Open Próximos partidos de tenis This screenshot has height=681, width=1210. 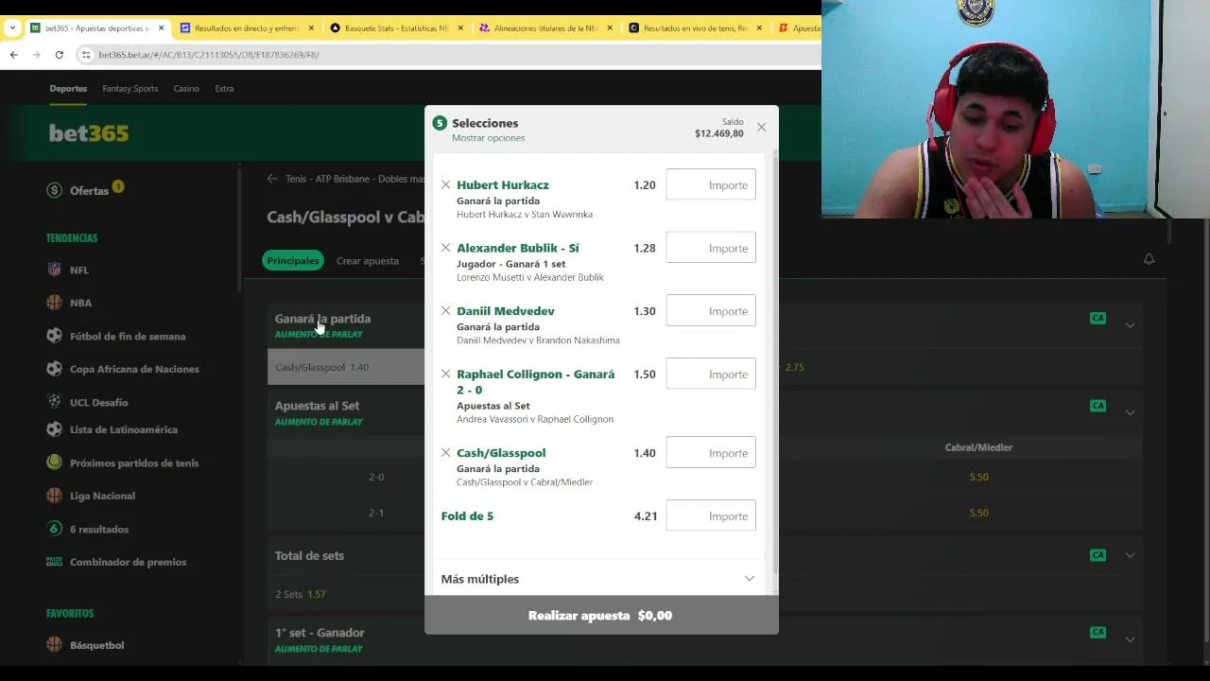click(x=134, y=463)
